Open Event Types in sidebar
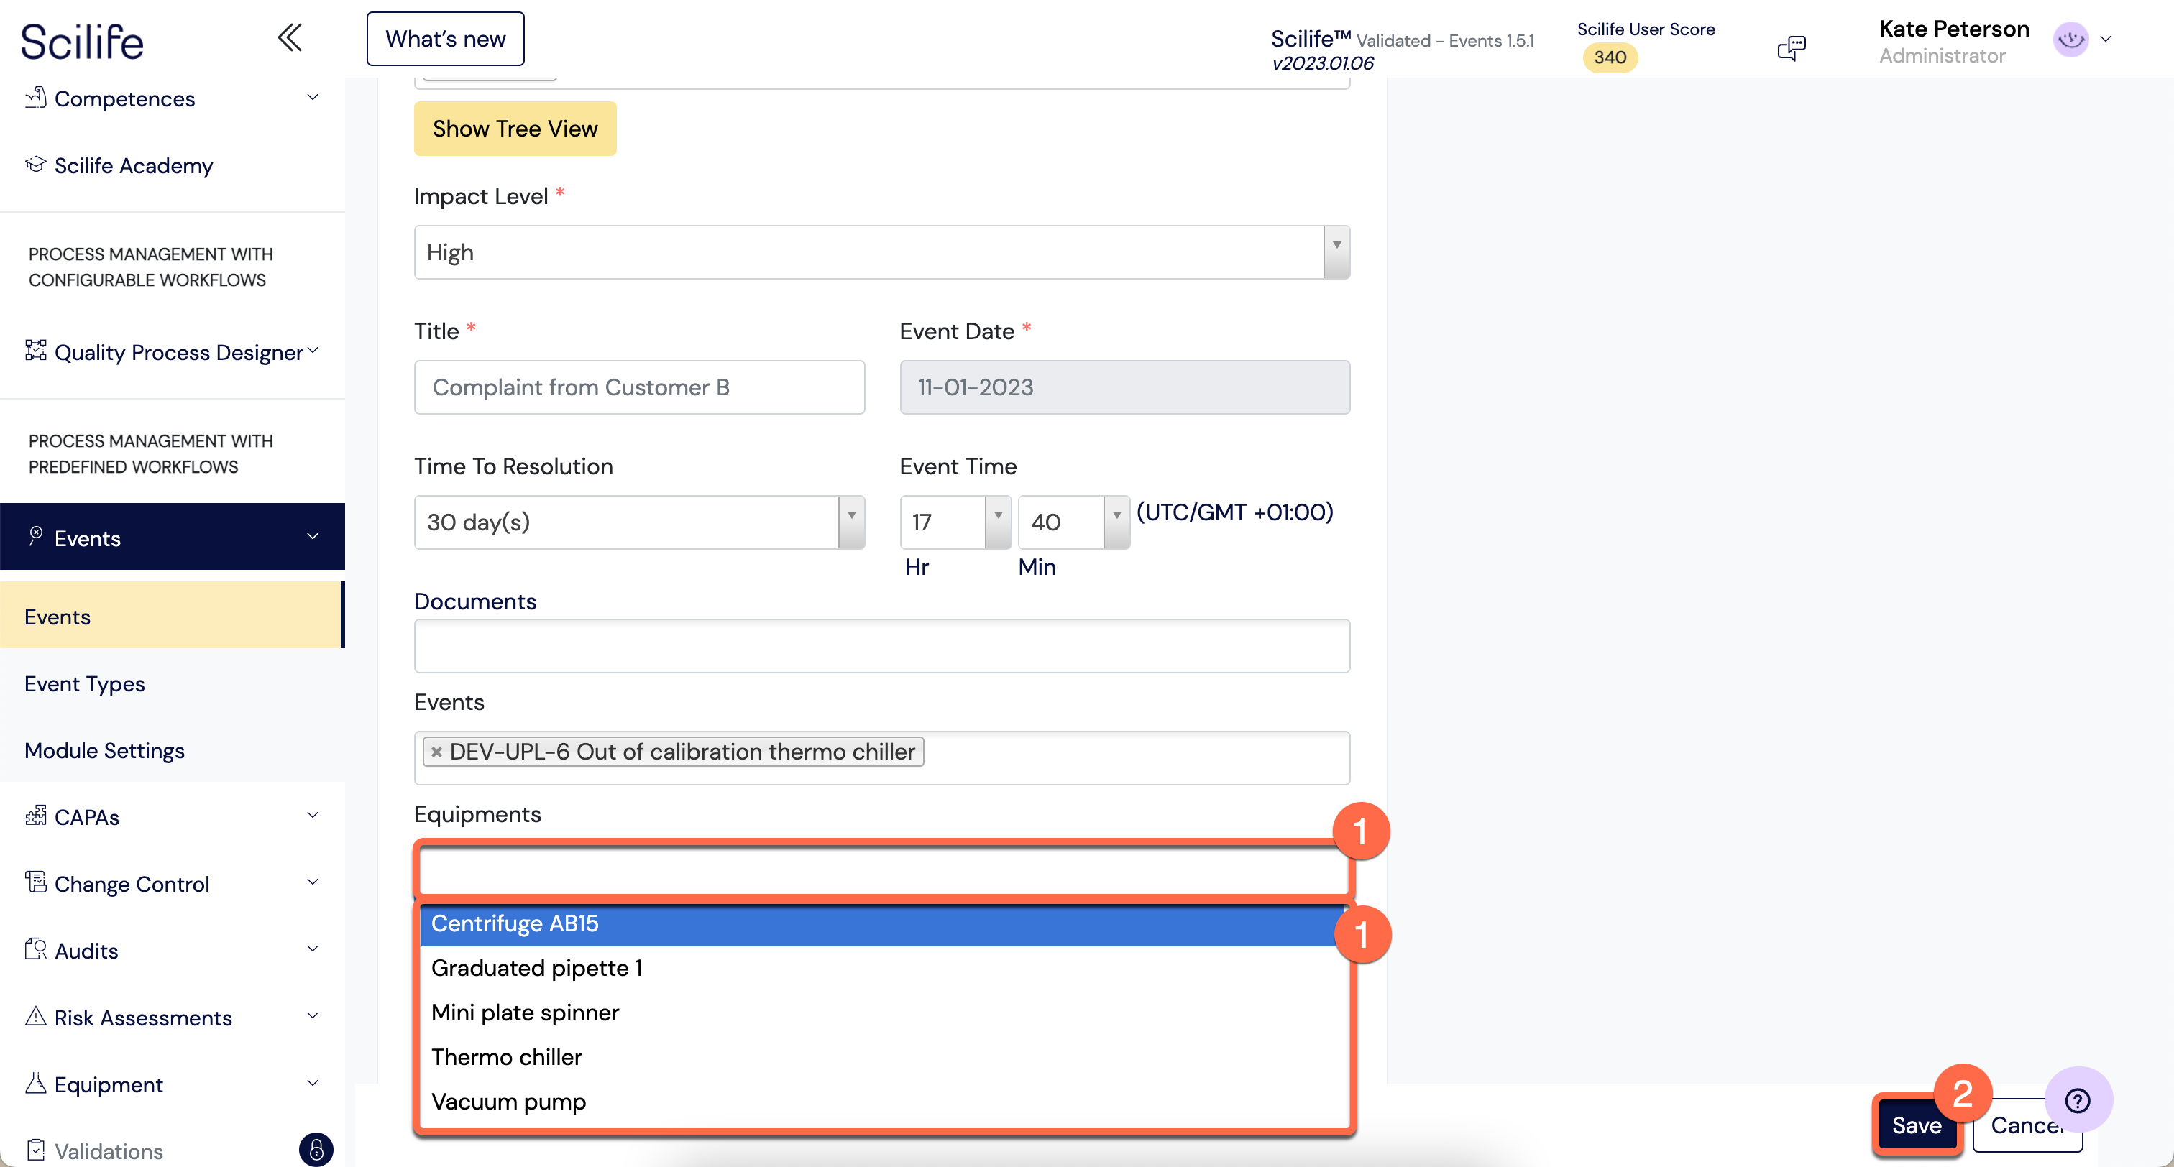 [171, 683]
